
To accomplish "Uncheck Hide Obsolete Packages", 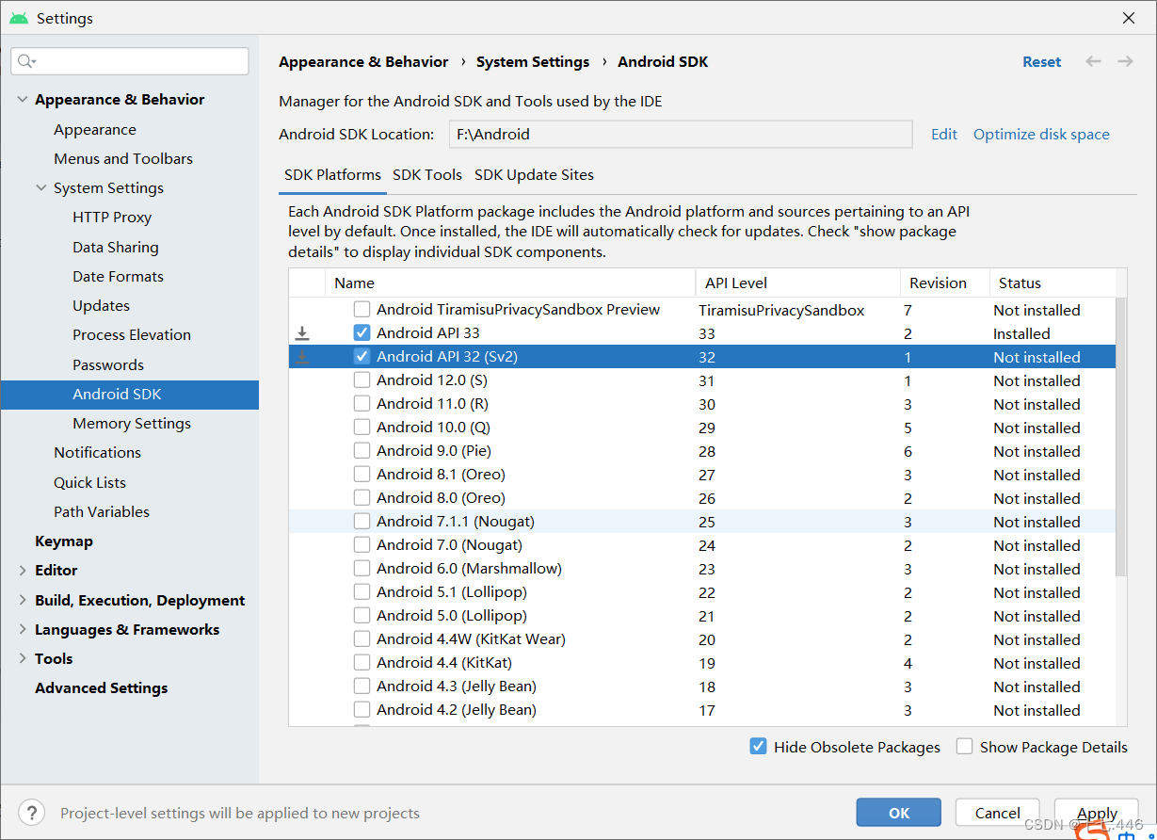I will (758, 746).
